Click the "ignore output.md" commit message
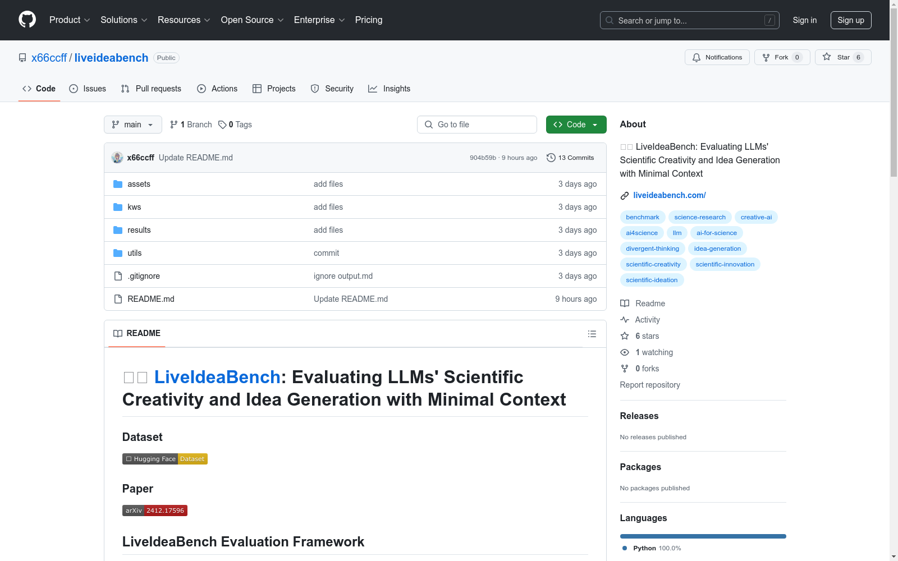The height and width of the screenshot is (561, 898). pos(343,276)
